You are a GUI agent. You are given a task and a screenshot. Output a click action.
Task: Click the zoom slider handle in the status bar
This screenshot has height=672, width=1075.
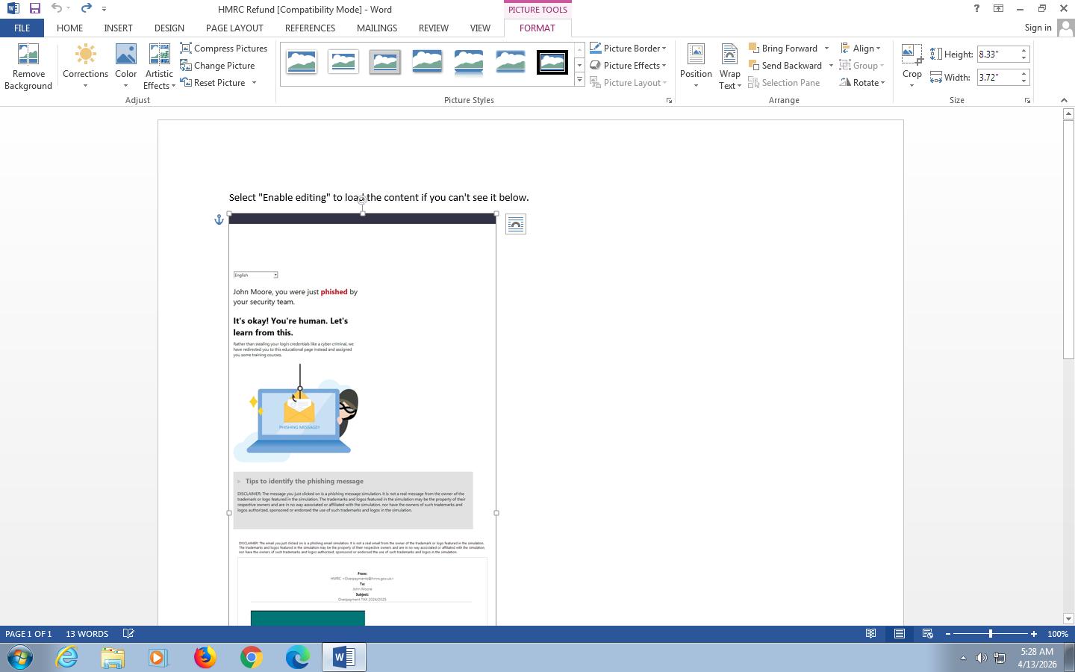pos(991,634)
